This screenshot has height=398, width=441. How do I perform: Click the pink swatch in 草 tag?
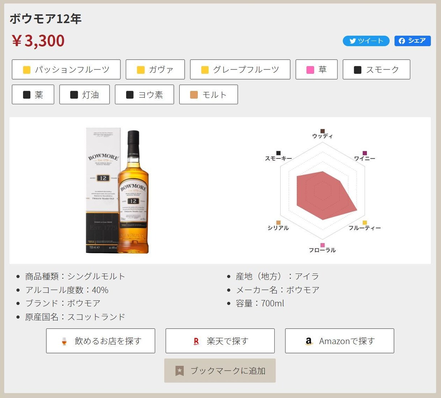(310, 70)
